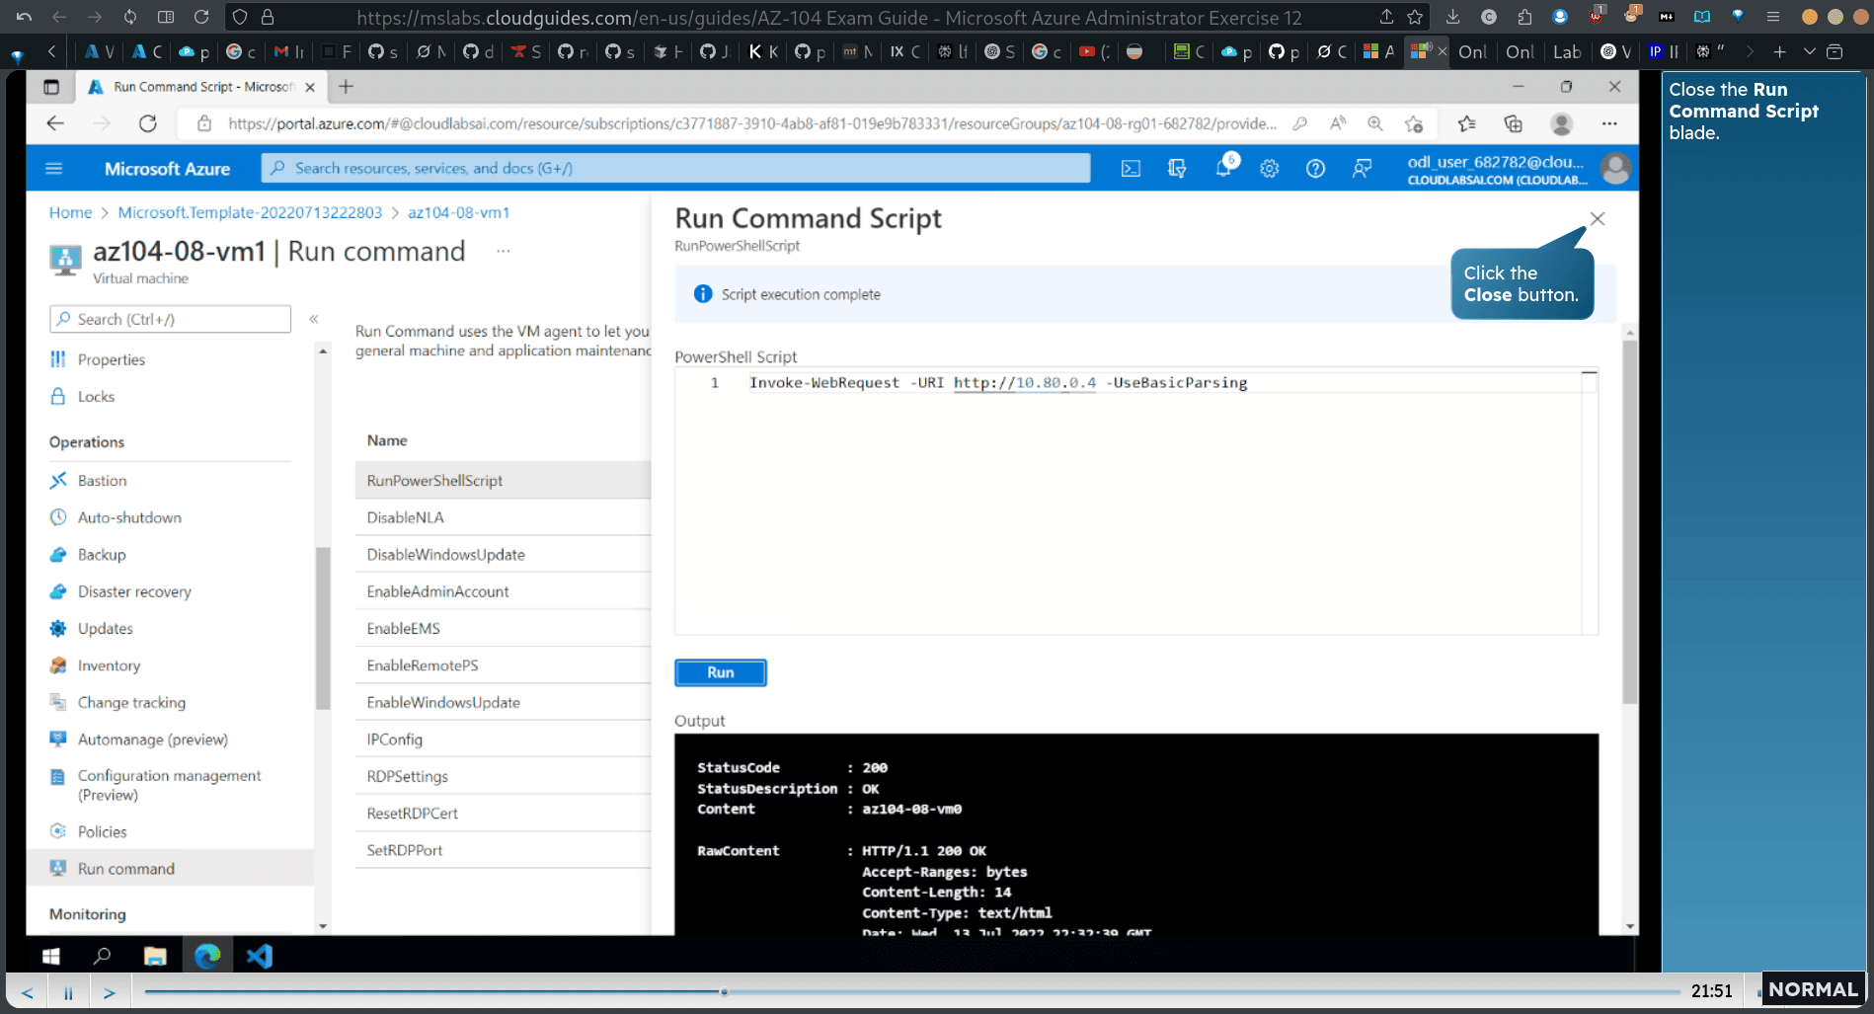Viewport: 1874px width, 1014px height.
Task: Open Directories and subscriptions filter icon
Action: click(x=1177, y=169)
